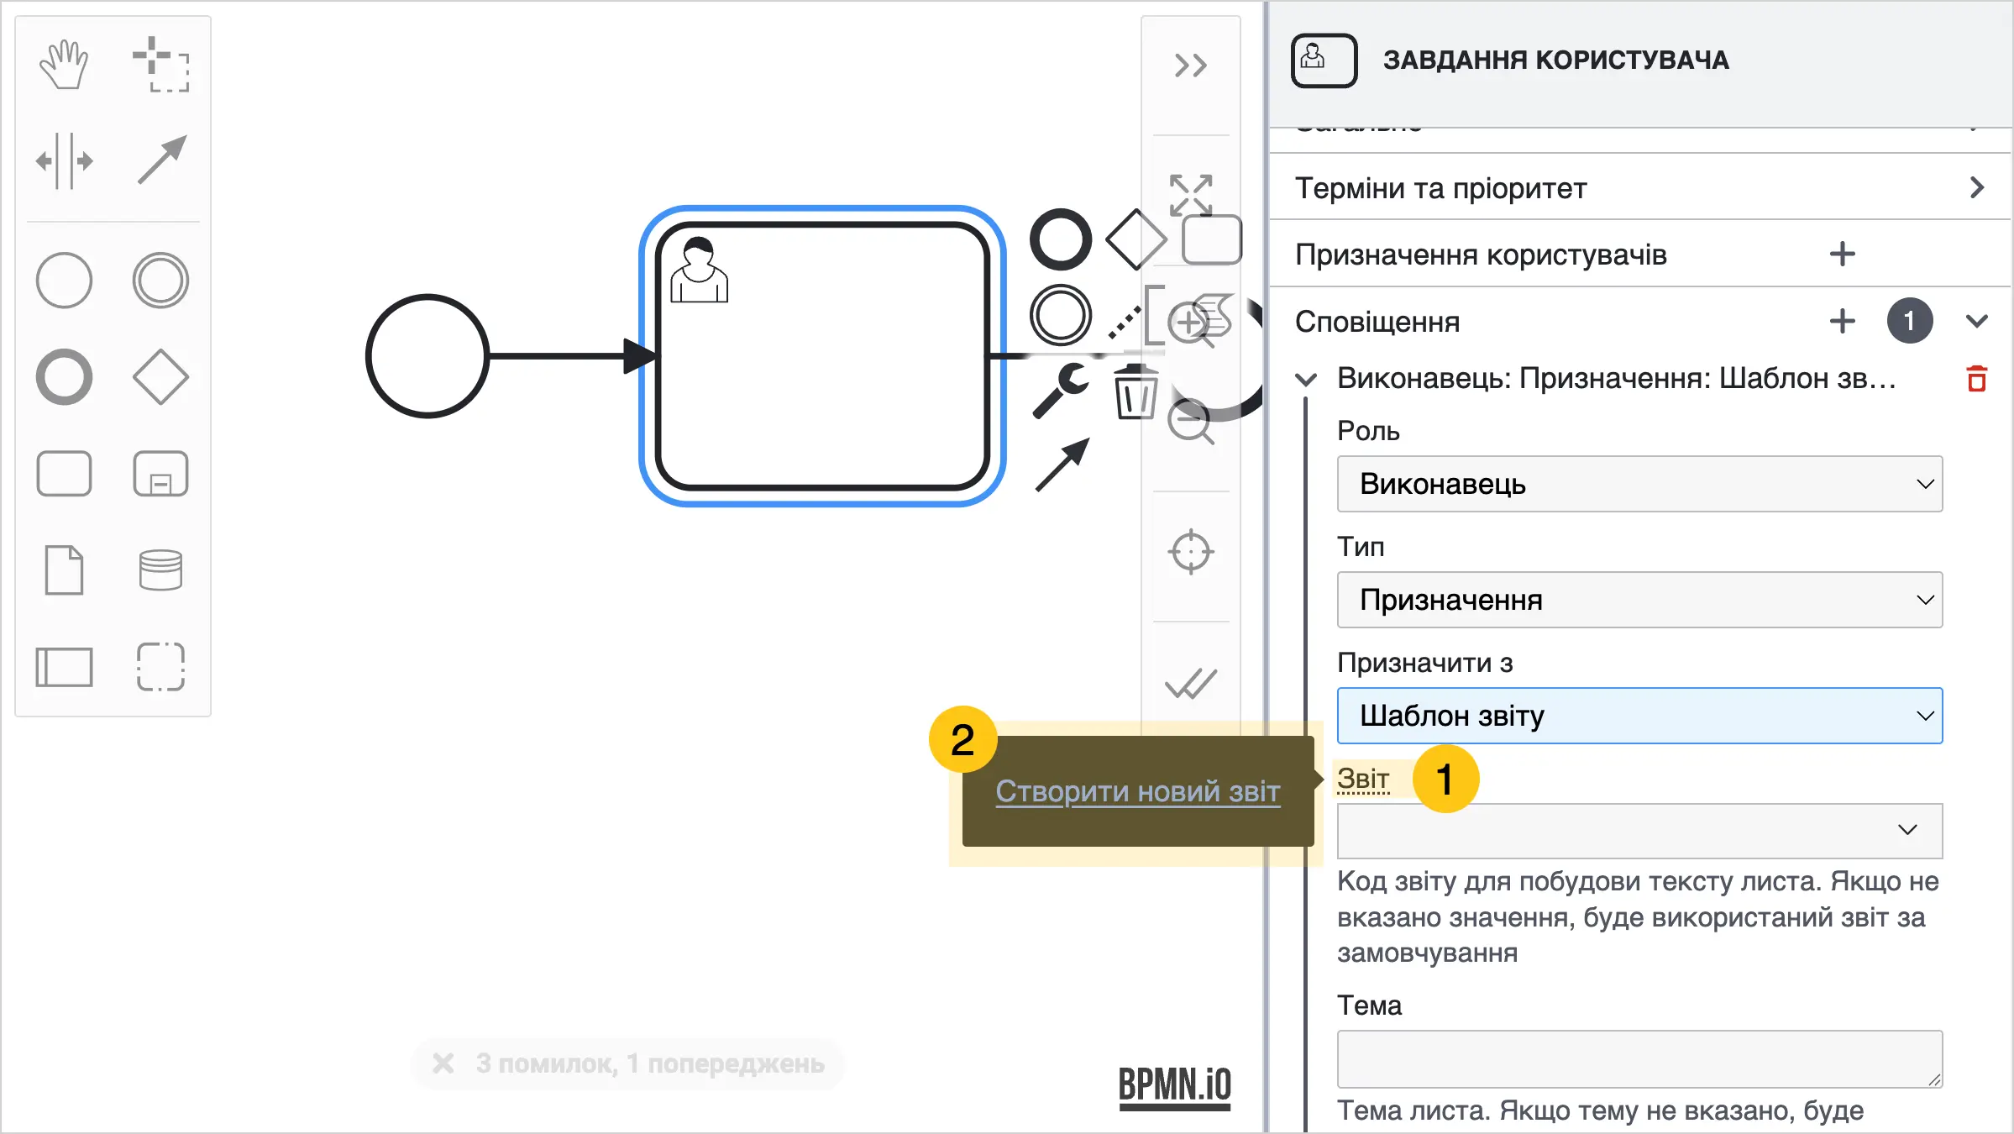Screen dimensions: 2014x1134
Task: Open the Звіт dropdown
Action: (x=1639, y=831)
